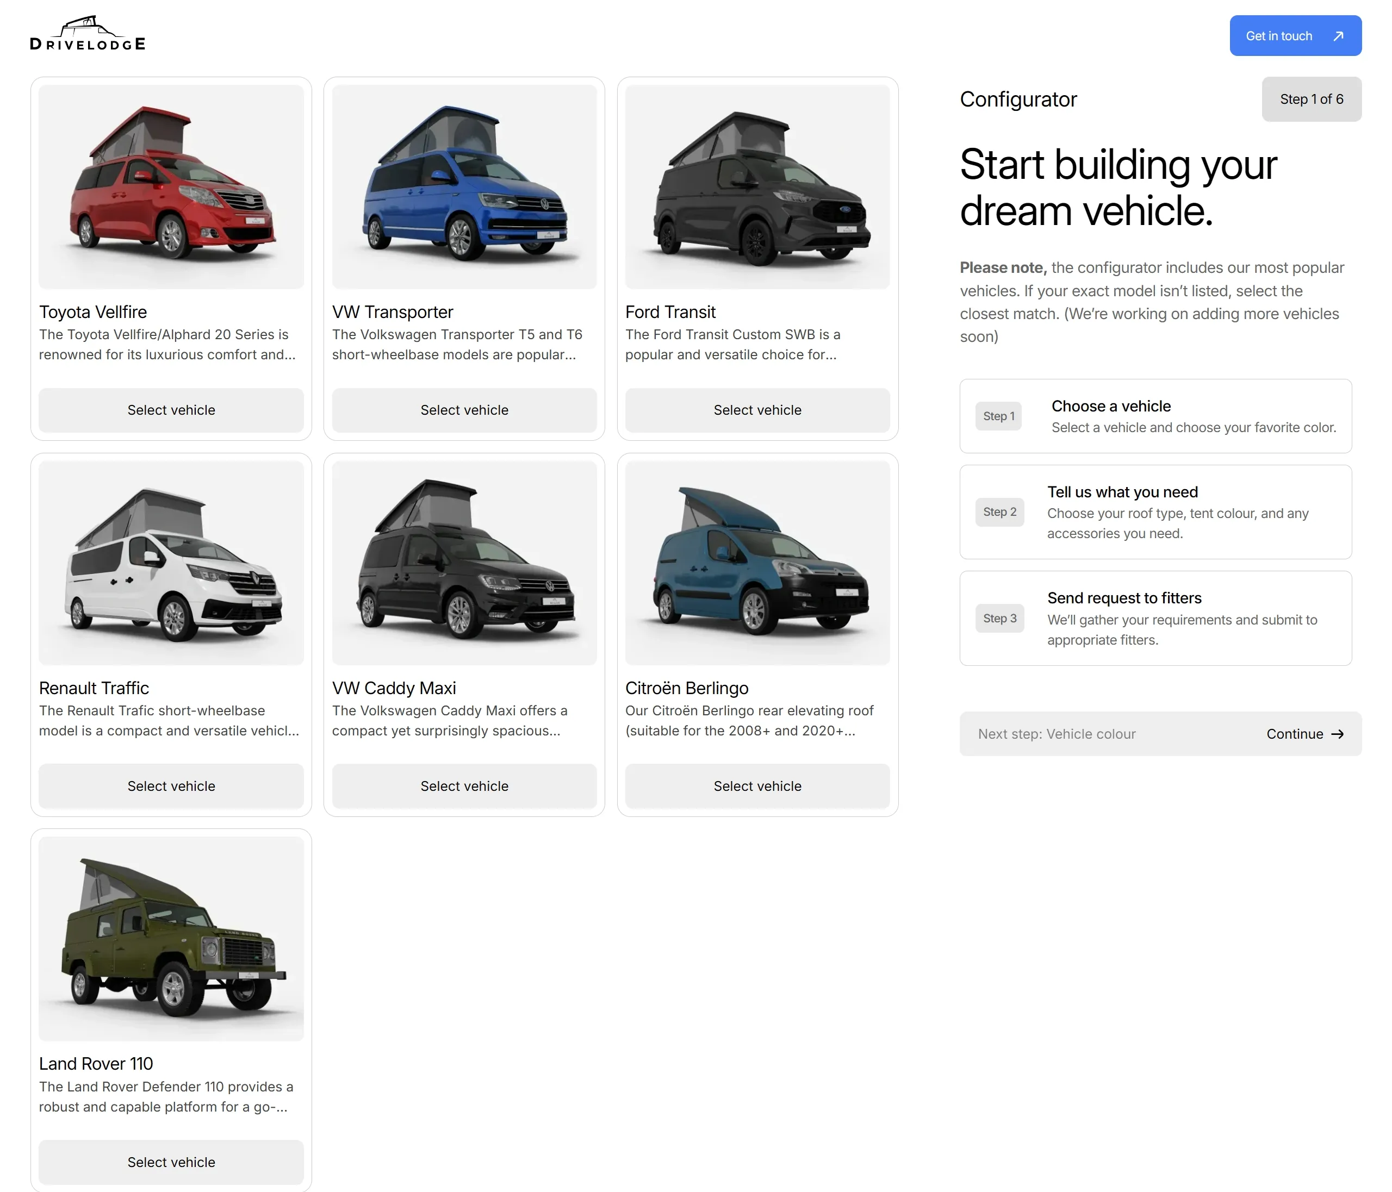Click the white Renault Traffic image
This screenshot has width=1392, height=1192.
pyautogui.click(x=171, y=563)
